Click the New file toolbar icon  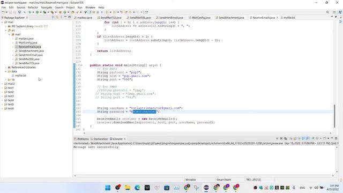3,12
